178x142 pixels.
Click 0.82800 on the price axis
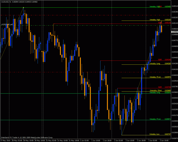click(175, 132)
